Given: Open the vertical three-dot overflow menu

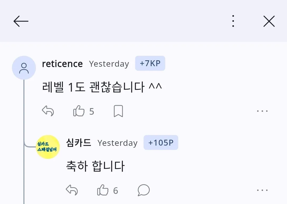Looking at the screenshot, I should click(x=233, y=21).
